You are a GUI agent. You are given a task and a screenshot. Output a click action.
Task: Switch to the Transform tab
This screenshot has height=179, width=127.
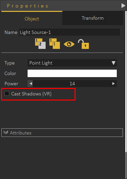[93, 18]
